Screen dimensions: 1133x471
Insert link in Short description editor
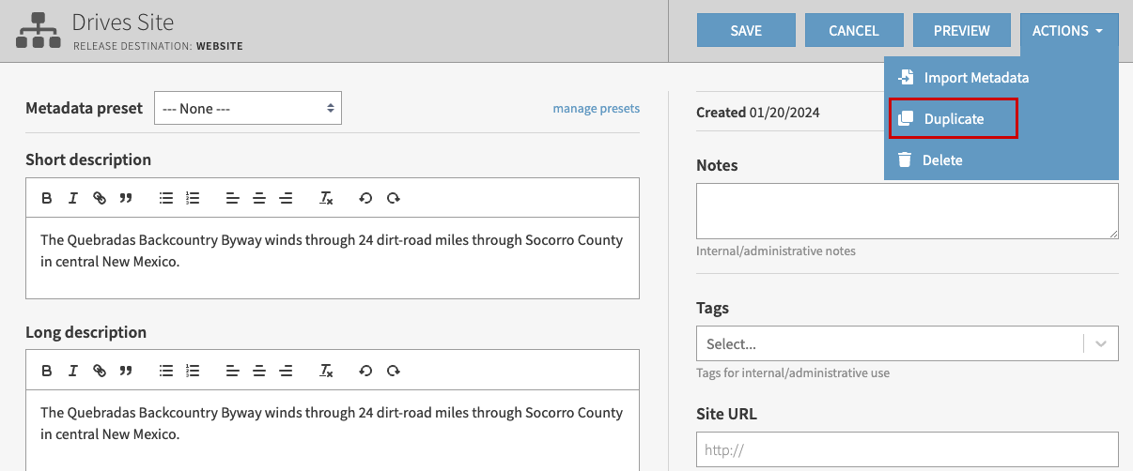[99, 198]
